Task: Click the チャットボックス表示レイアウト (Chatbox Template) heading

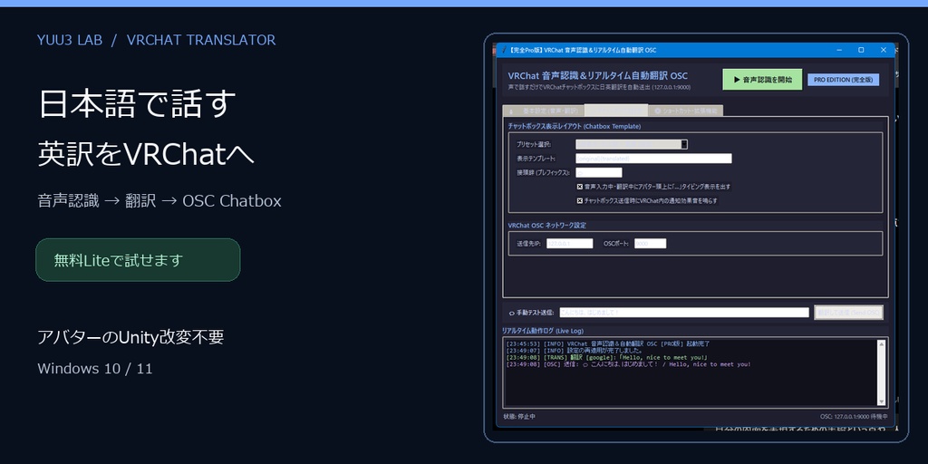Action: (574, 126)
